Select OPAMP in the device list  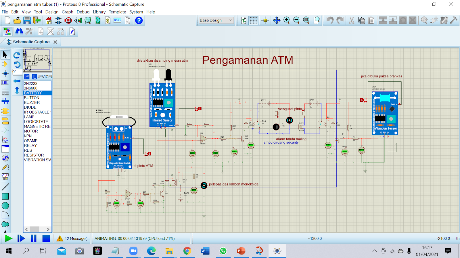pyautogui.click(x=37, y=141)
